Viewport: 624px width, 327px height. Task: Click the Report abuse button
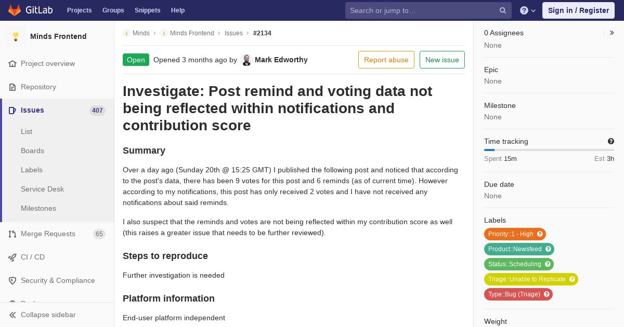point(386,60)
